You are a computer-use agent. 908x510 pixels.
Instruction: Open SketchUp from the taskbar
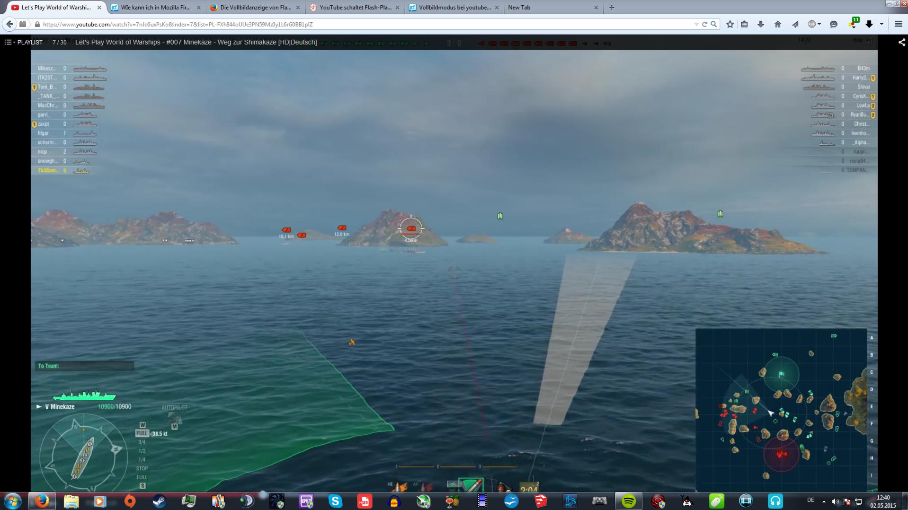[541, 501]
